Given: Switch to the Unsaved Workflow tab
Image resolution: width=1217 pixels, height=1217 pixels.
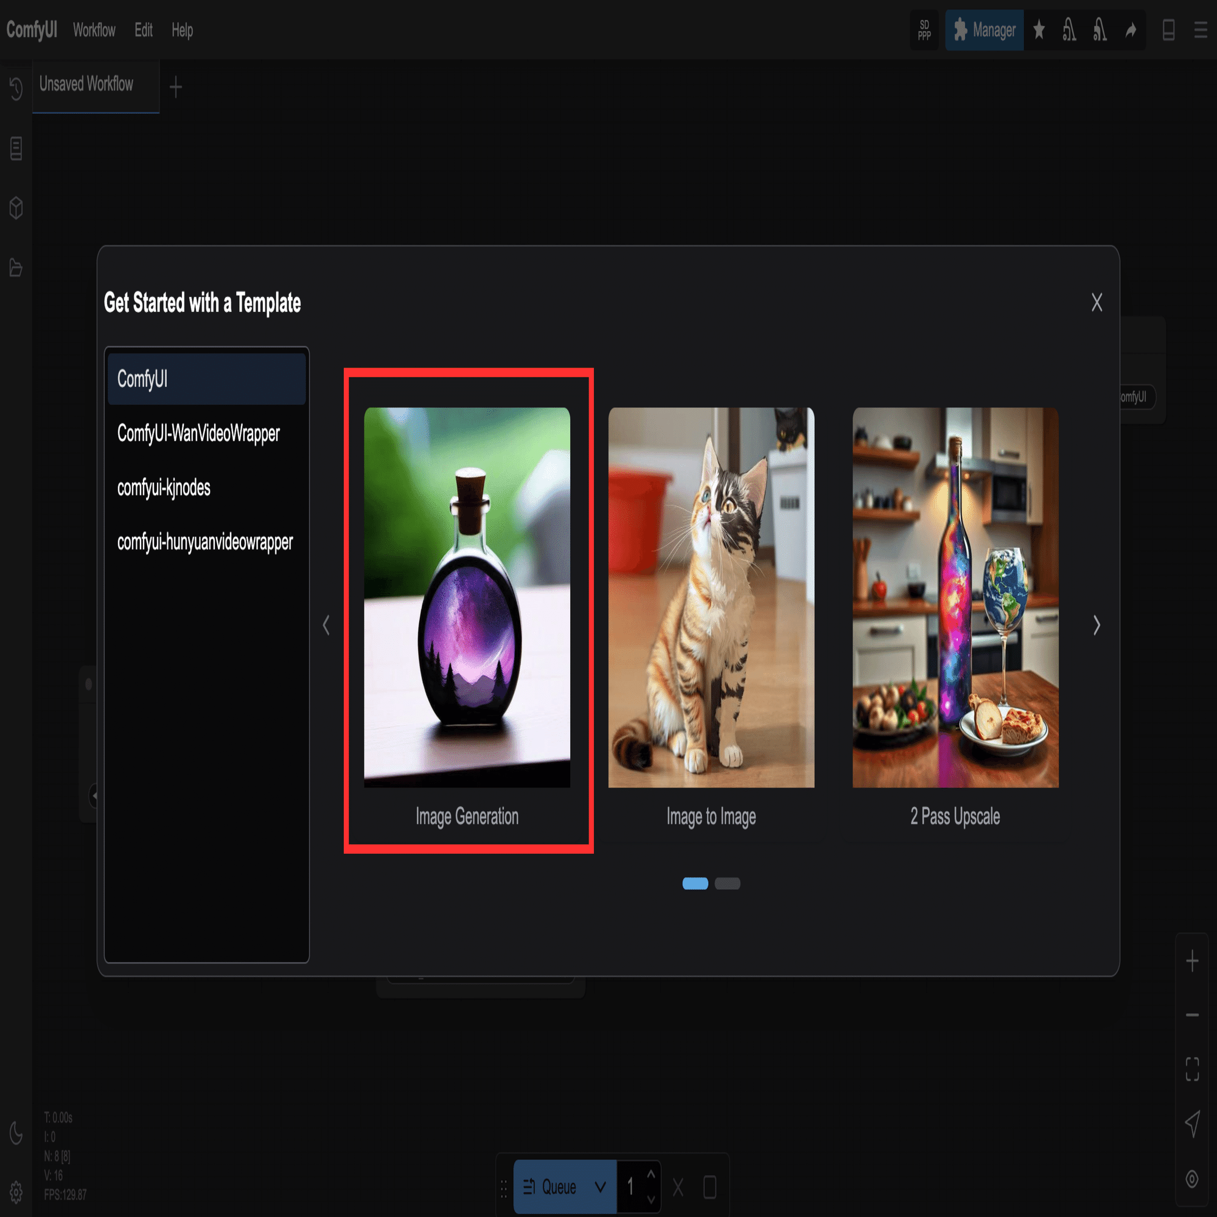Looking at the screenshot, I should tap(96, 86).
